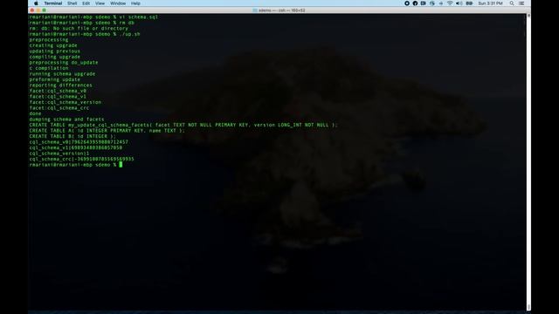559x314 pixels.
Task: Click the menu bar clock Sun 3:31 PM
Action: (490, 3)
